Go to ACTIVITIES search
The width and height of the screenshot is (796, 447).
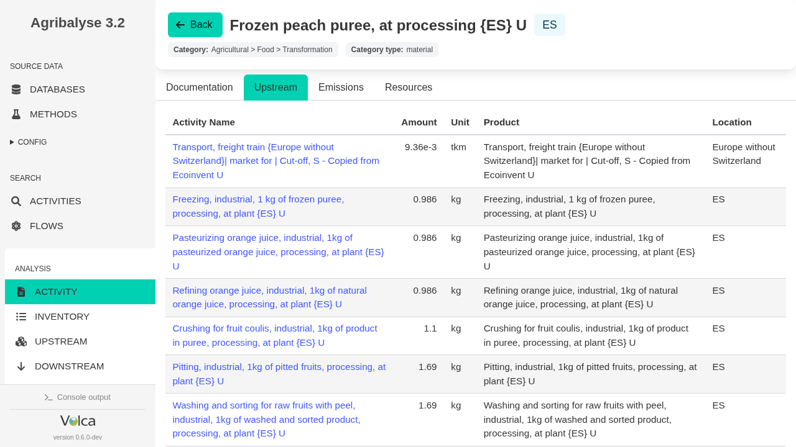point(78,201)
